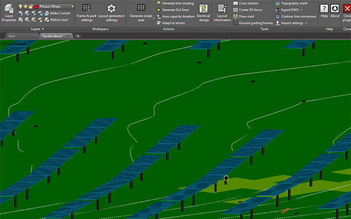Click the unlock layer icon left of Match Layer
The image size is (351, 219).
tap(40, 20)
